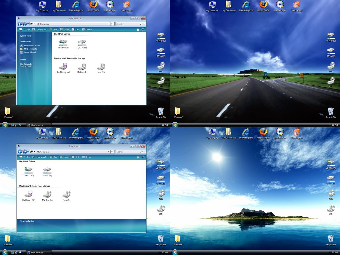340x255 pixels.
Task: Launch Nero Express on the sunny island desktop
Action: [x=297, y=133]
